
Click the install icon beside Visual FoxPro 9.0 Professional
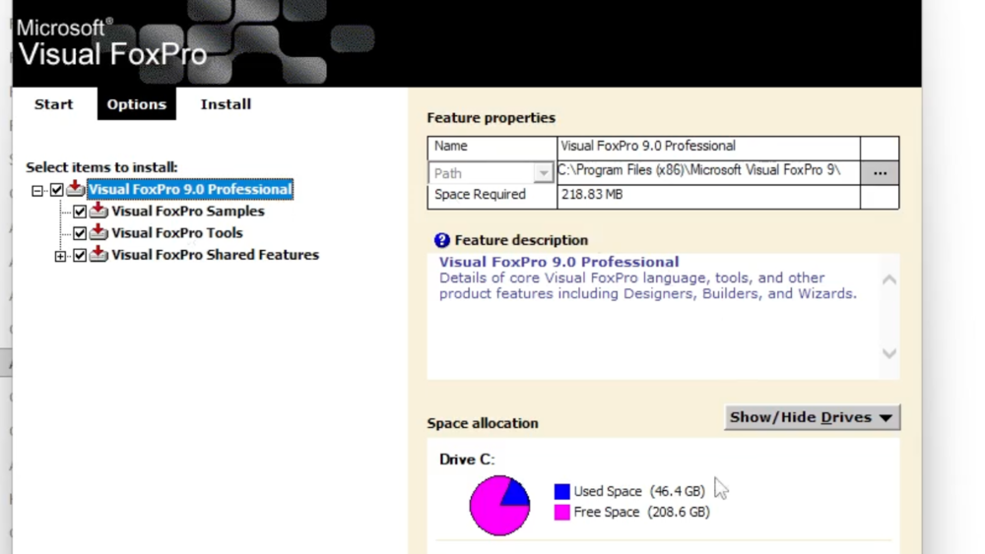[76, 188]
